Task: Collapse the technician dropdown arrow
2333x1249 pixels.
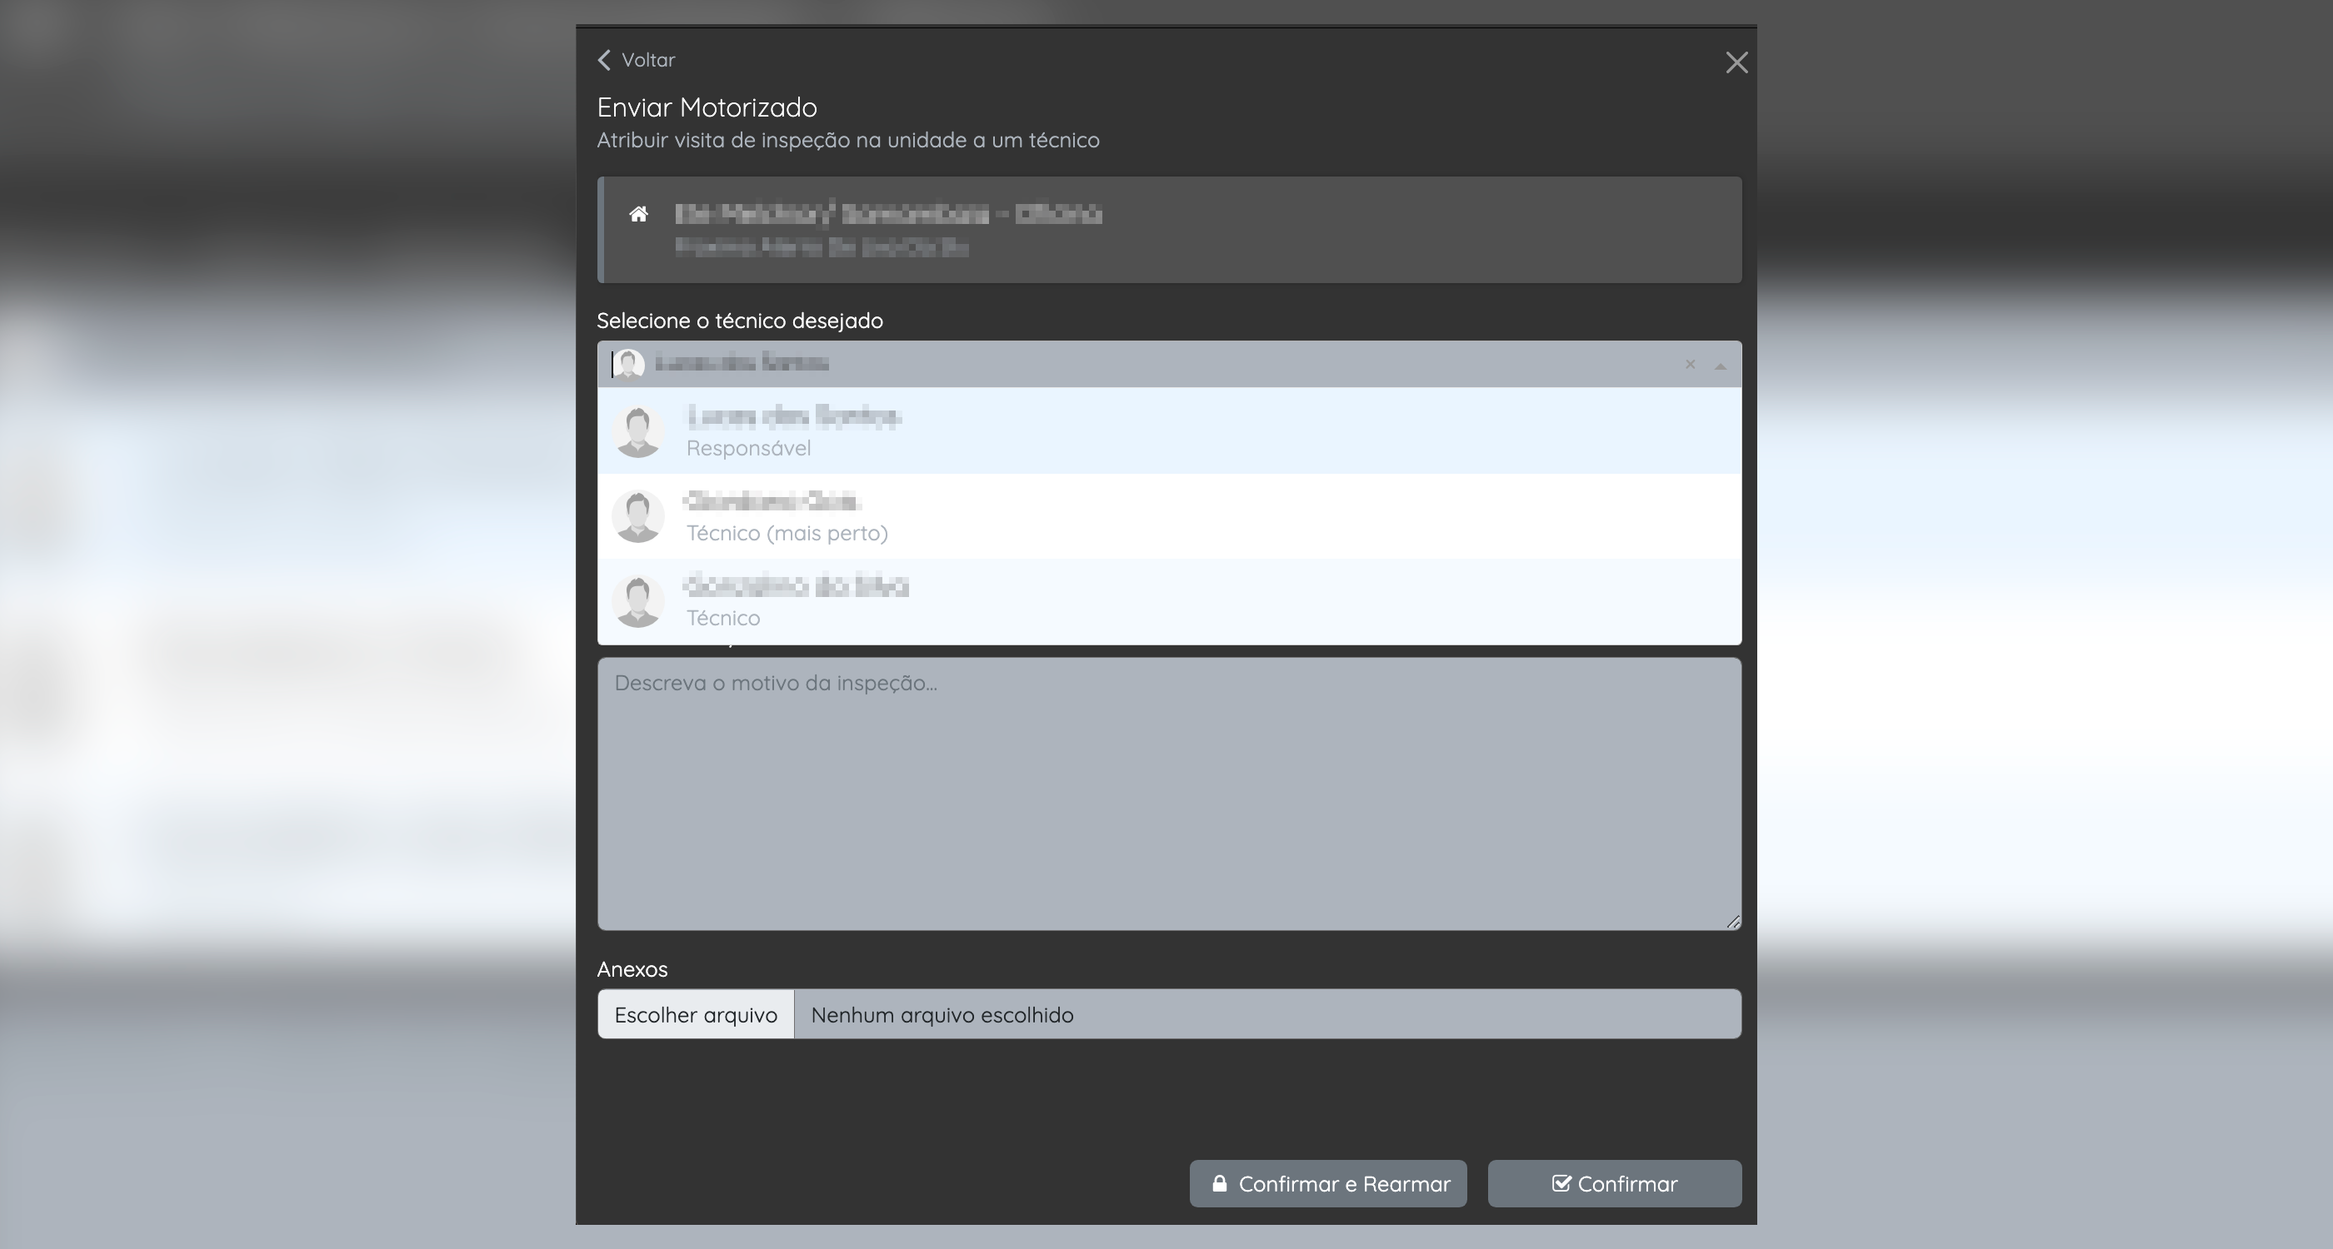Action: click(x=1720, y=366)
